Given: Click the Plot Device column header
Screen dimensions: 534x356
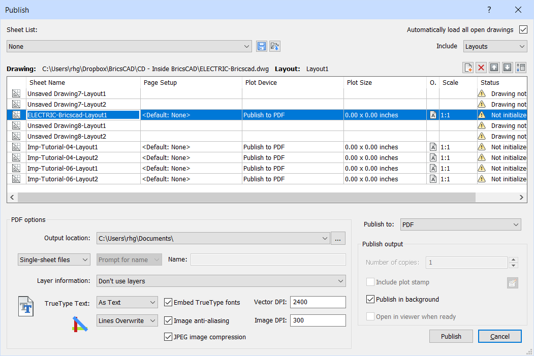Looking at the screenshot, I should [293, 82].
